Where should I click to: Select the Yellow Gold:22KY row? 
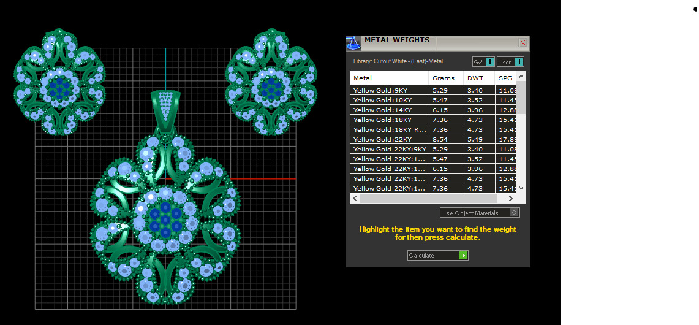tap(433, 139)
